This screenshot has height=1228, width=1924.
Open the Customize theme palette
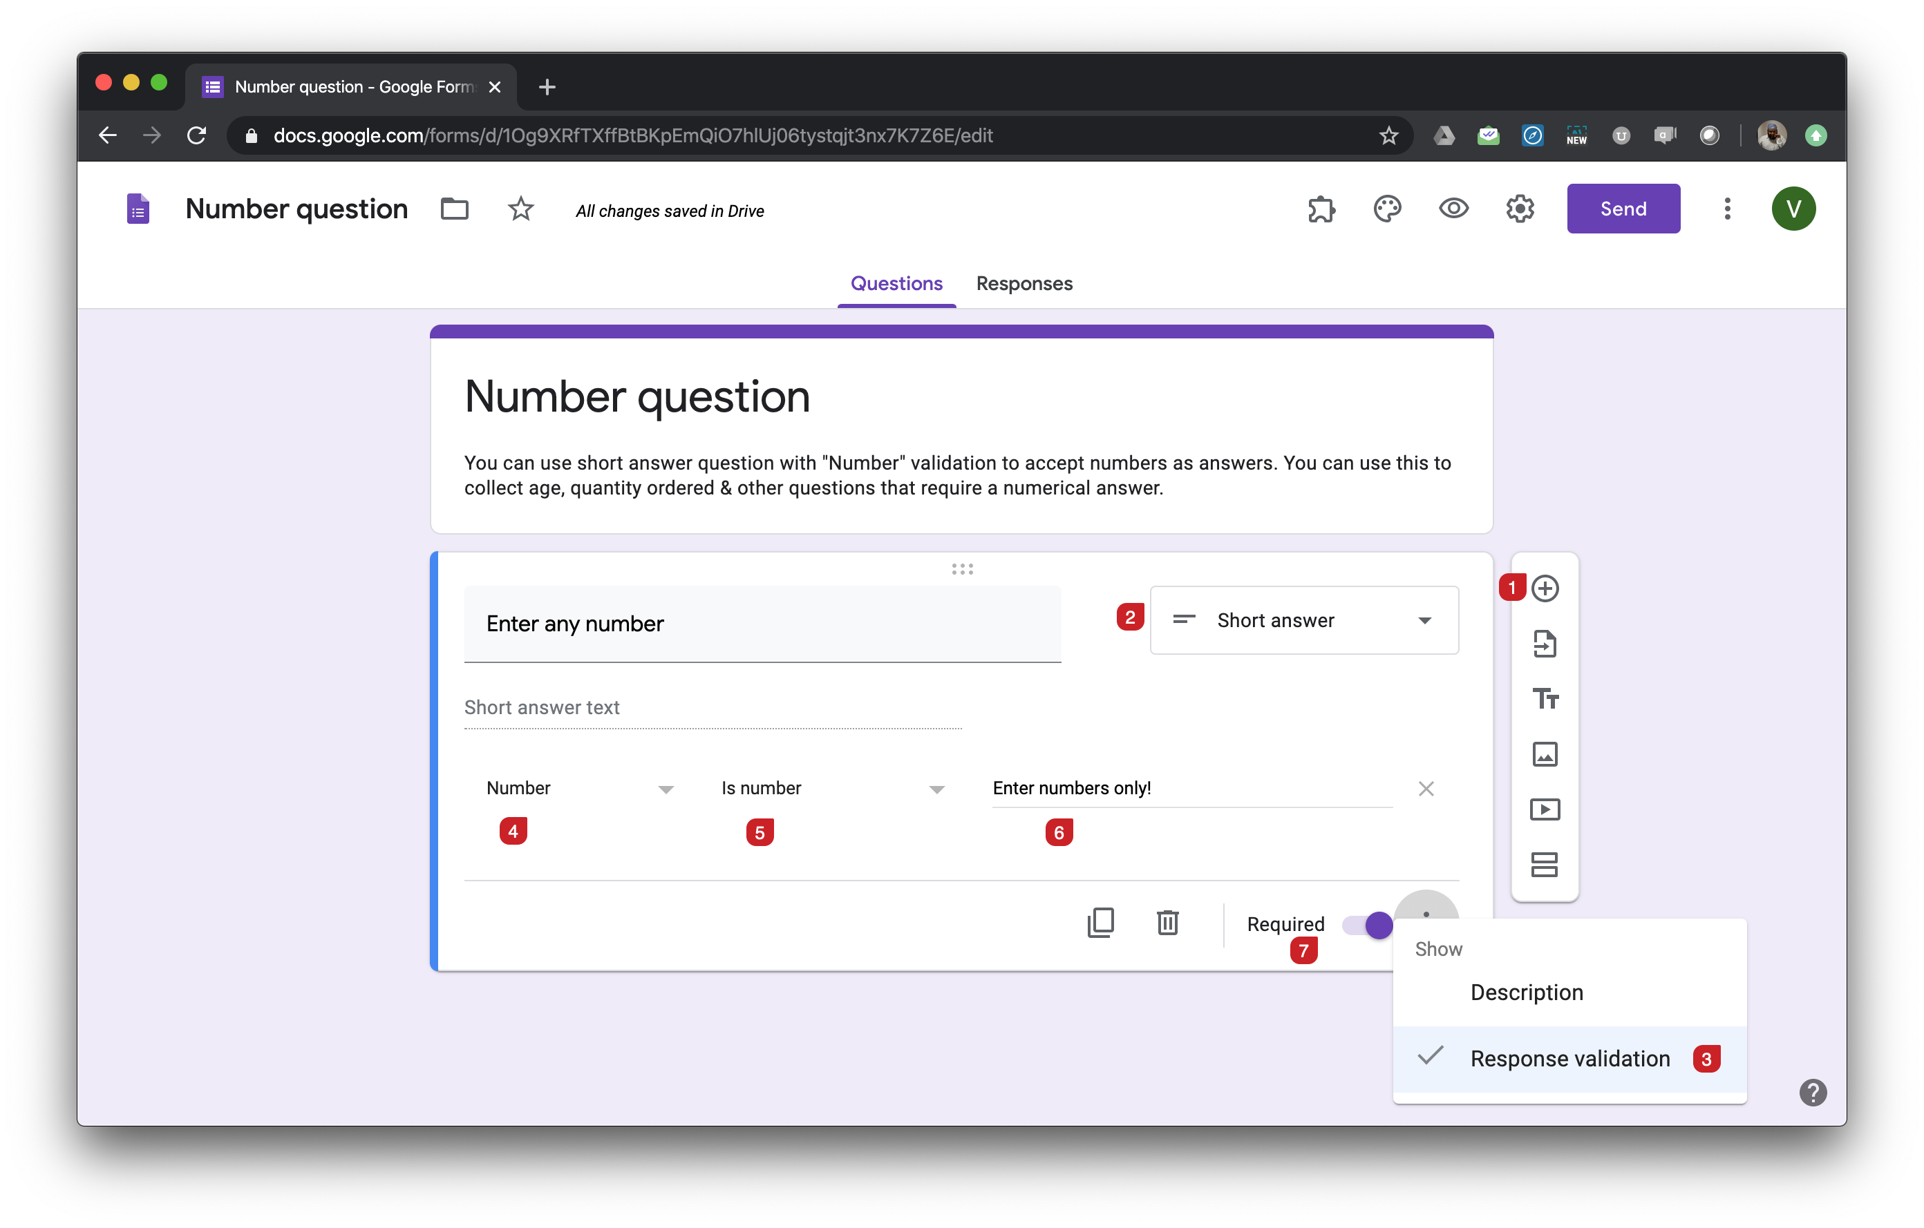point(1387,209)
